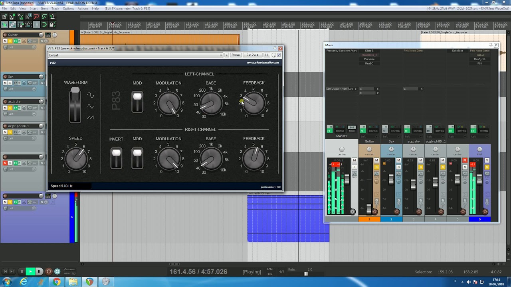The width and height of the screenshot is (511, 287).
Task: Toggle the auto-crossfade toolbar icon
Action: (x=4, y=25)
